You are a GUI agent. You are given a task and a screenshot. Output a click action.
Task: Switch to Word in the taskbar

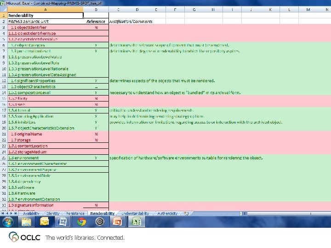pyautogui.click(x=63, y=222)
